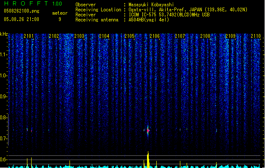This screenshot has width=265, height=168.
Task: Click the 1.0 kHz axis label
Action: (x=3, y=76)
